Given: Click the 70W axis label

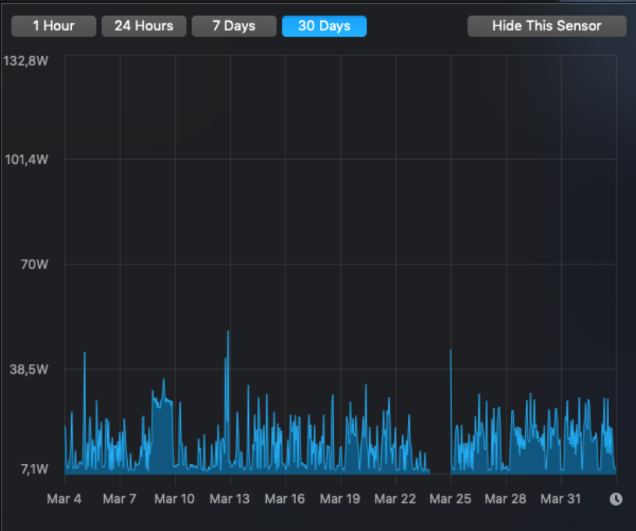Looking at the screenshot, I should pyautogui.click(x=34, y=264).
